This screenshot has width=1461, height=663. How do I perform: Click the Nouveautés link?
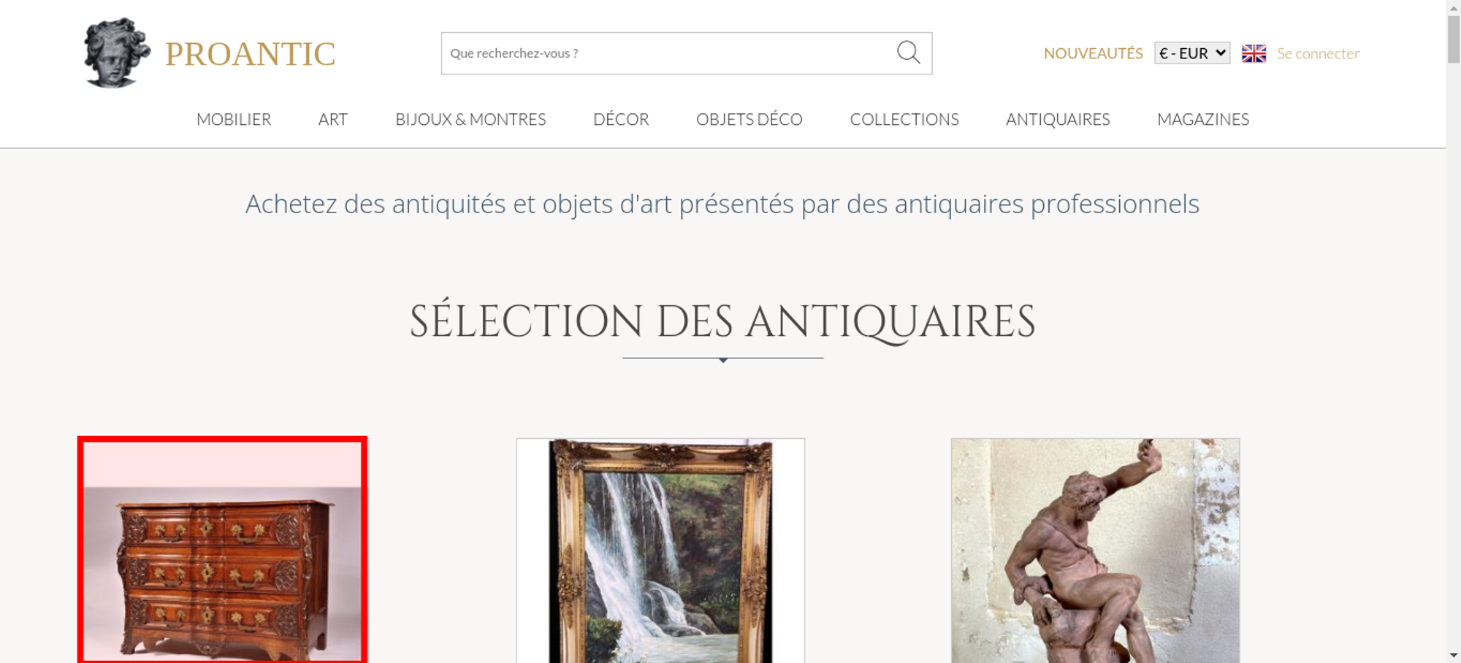click(x=1093, y=53)
